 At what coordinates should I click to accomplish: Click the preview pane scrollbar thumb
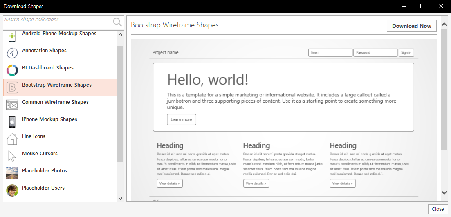444,89
